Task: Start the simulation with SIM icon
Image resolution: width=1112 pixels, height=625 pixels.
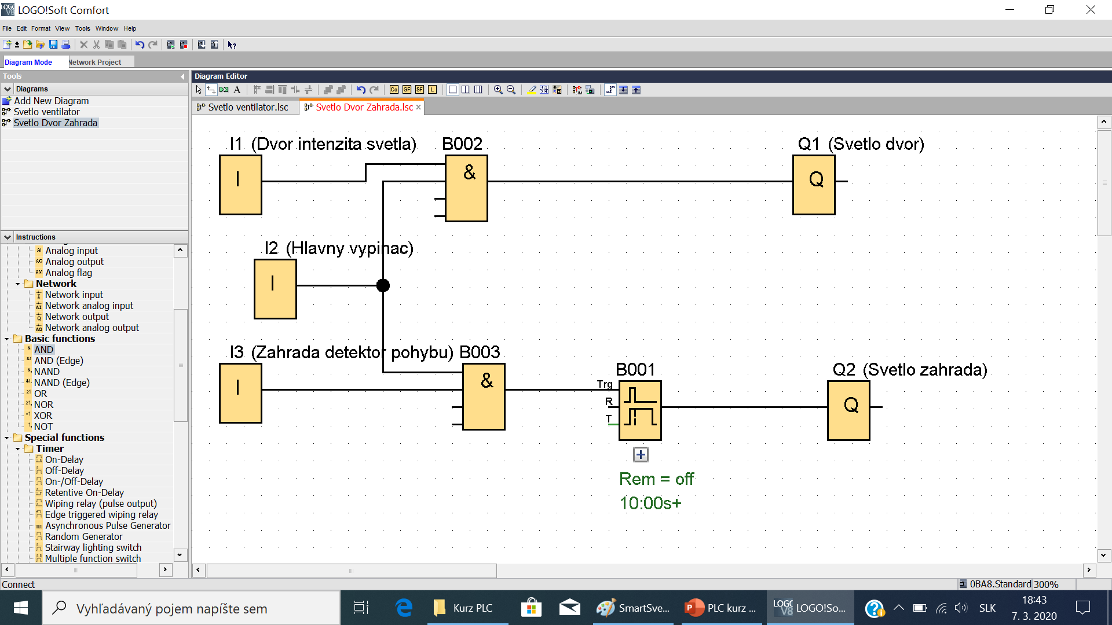Action: coord(577,90)
